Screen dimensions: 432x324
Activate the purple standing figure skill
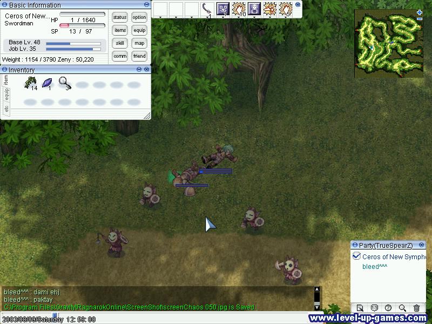tap(254, 9)
